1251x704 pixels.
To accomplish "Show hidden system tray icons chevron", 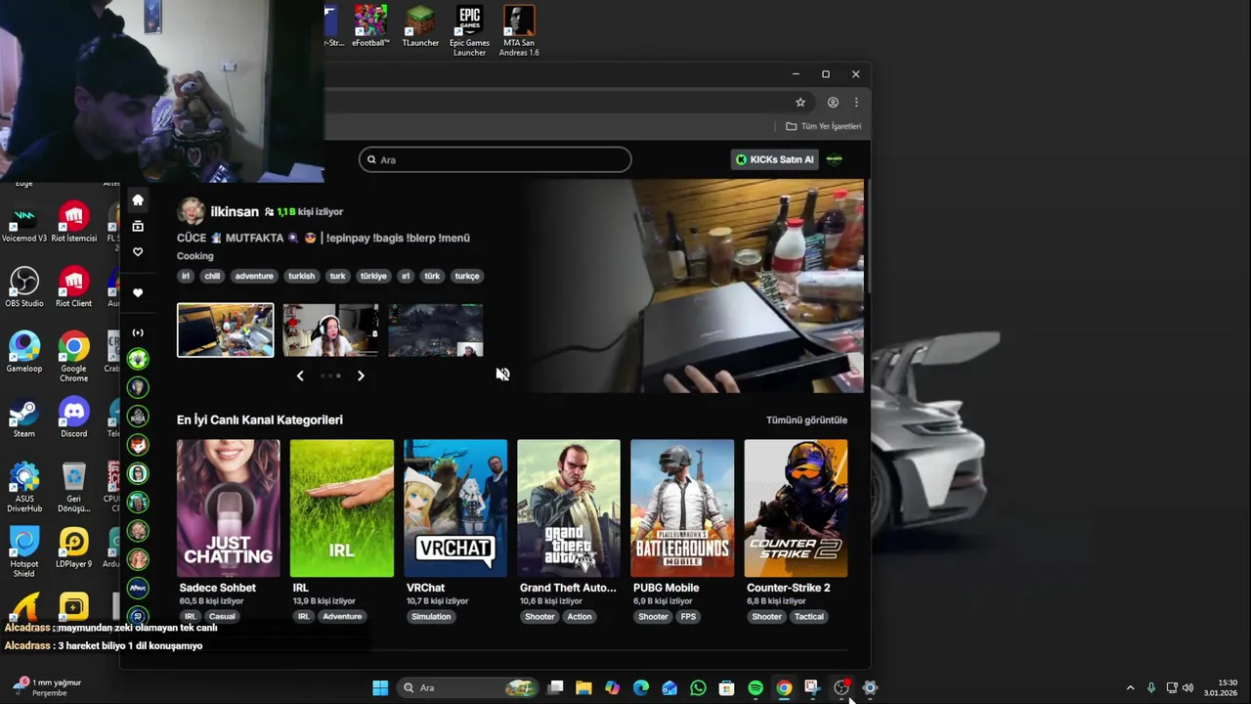I will [1131, 688].
